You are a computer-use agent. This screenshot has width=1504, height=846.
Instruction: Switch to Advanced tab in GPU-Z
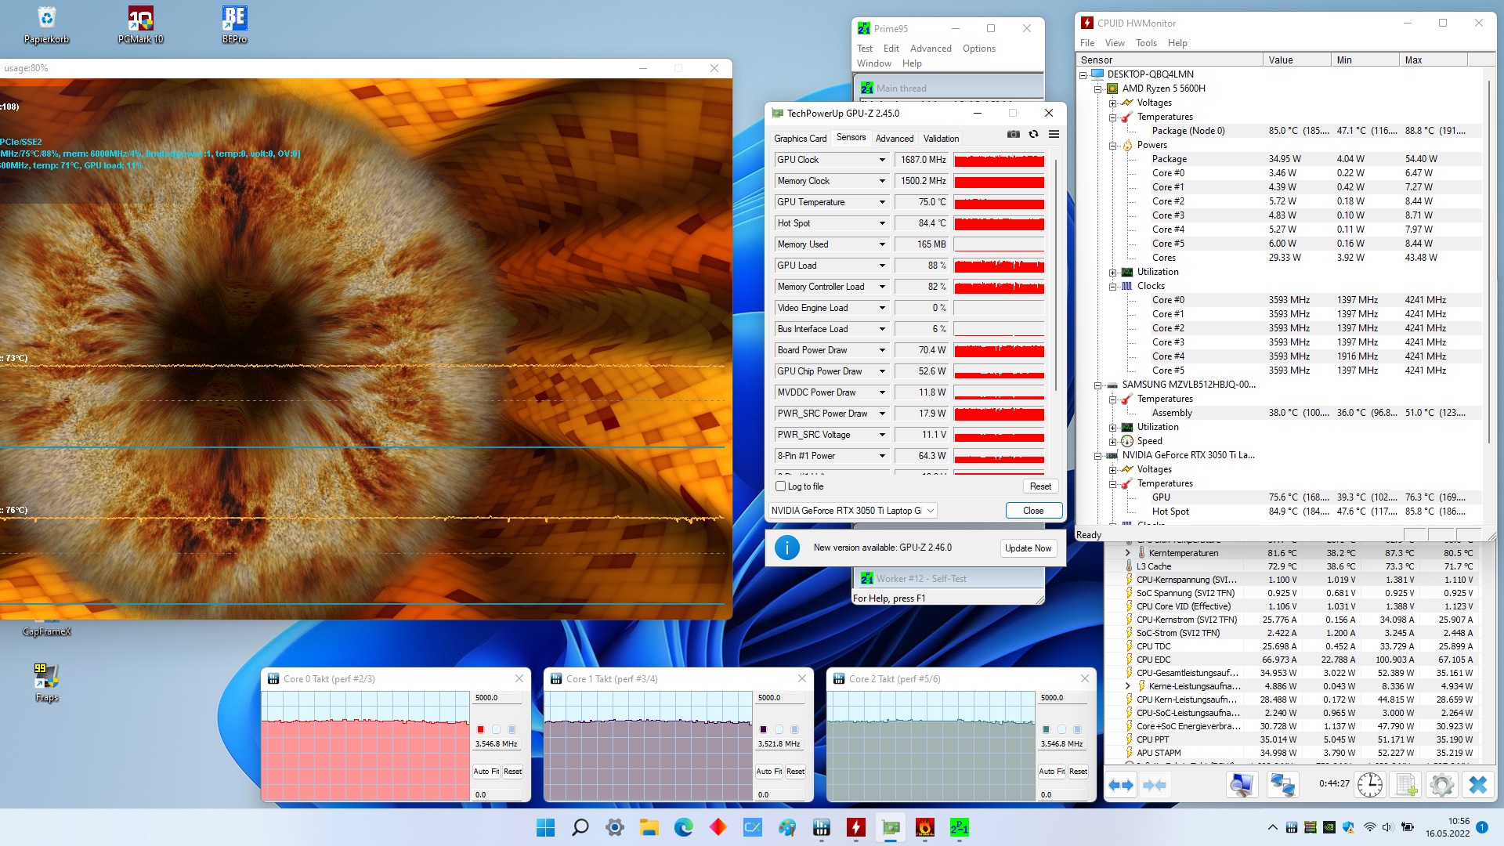895,139
